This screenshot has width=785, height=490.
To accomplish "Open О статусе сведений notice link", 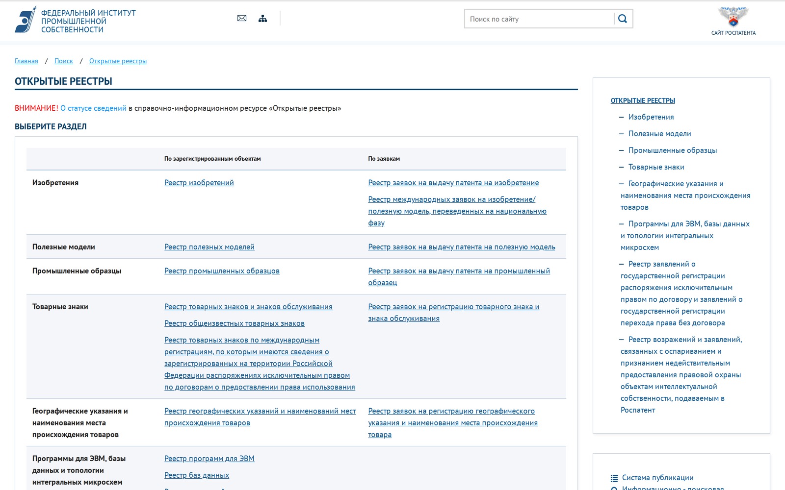I will pyautogui.click(x=93, y=108).
